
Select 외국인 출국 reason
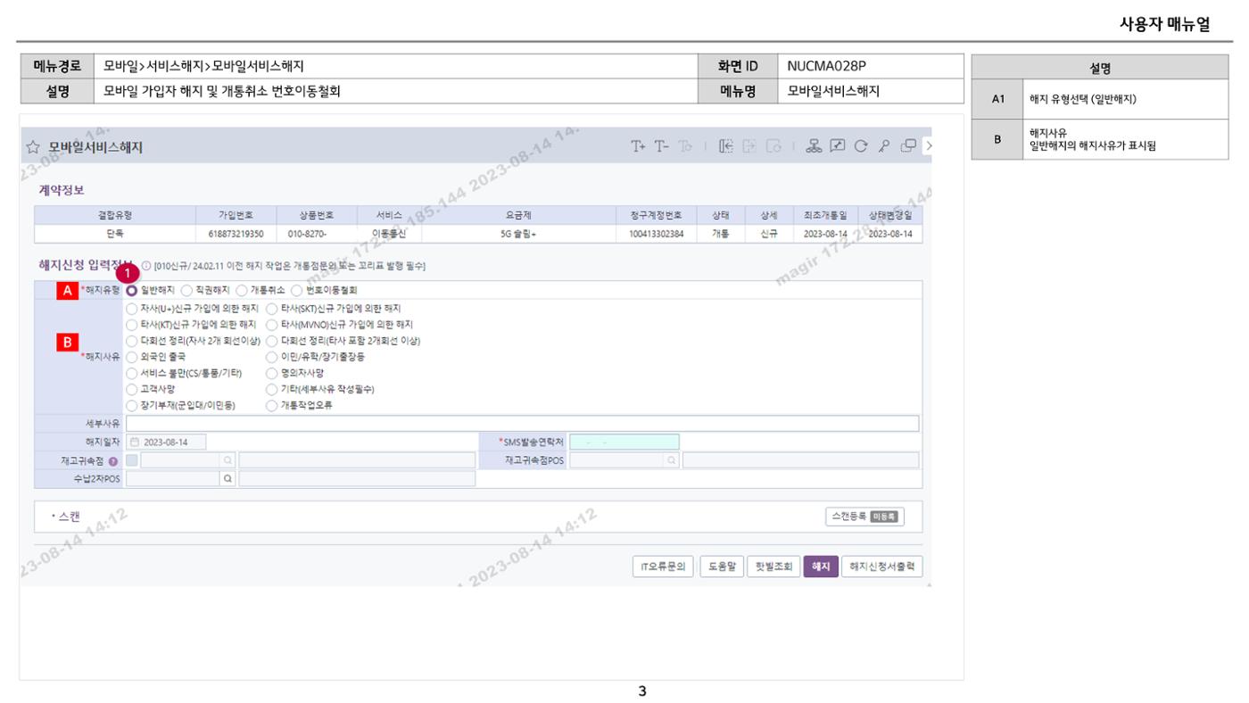[x=132, y=356]
